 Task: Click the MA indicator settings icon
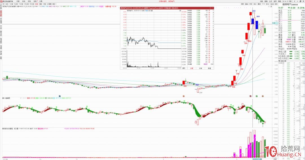click(18, 7)
